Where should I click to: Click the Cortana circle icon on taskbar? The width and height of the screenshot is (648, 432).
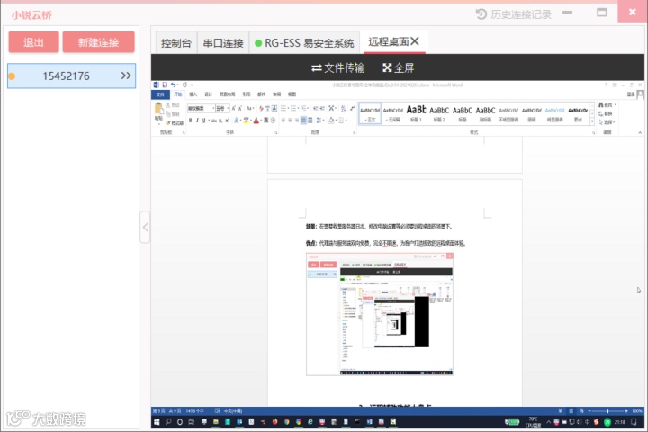coord(180,422)
